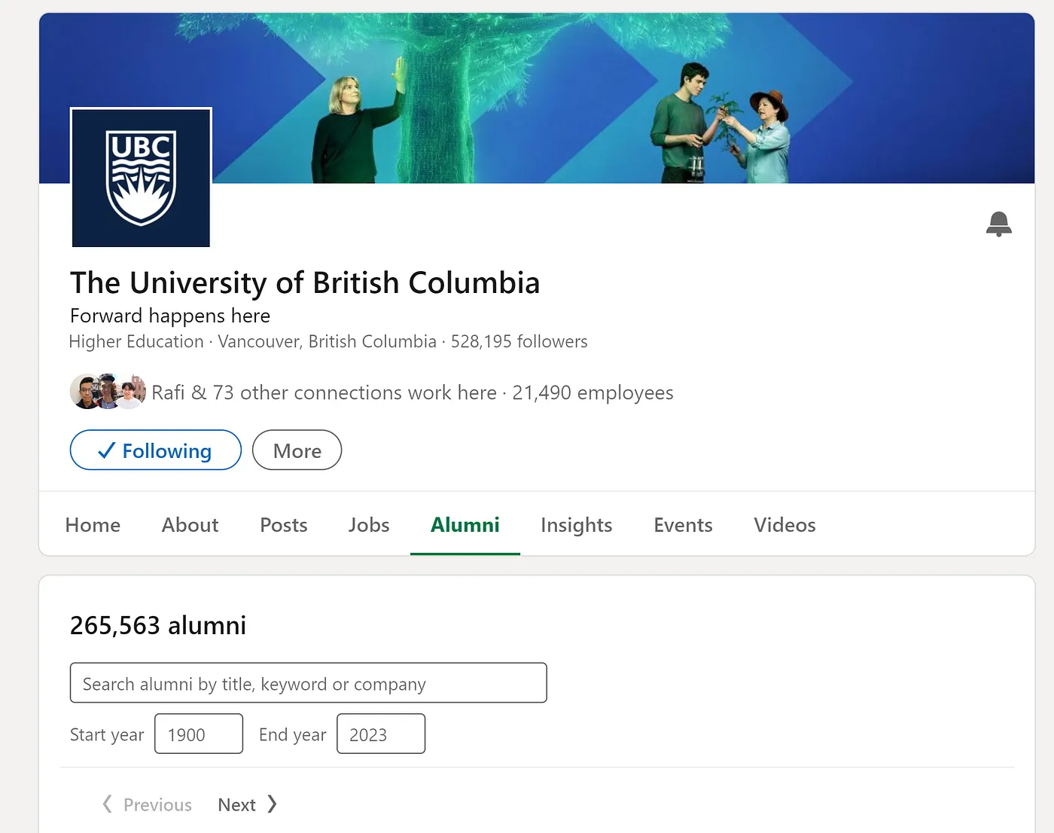Open the About tab
The height and width of the screenshot is (833, 1054).
[x=190, y=525]
